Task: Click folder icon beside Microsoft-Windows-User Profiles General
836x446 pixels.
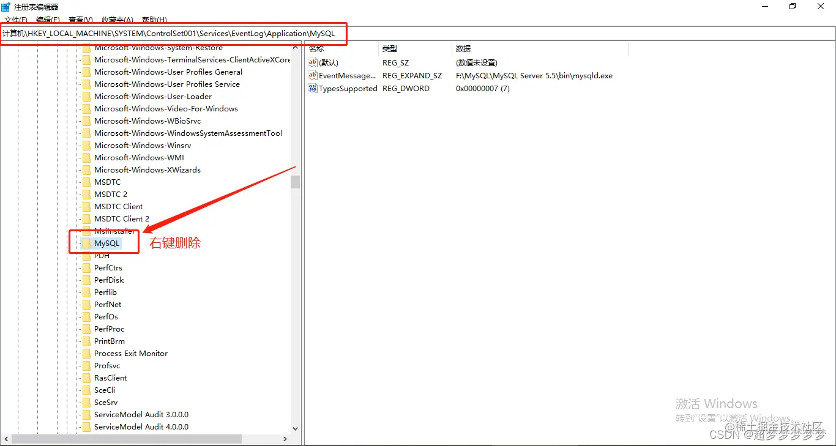Action: pyautogui.click(x=86, y=72)
